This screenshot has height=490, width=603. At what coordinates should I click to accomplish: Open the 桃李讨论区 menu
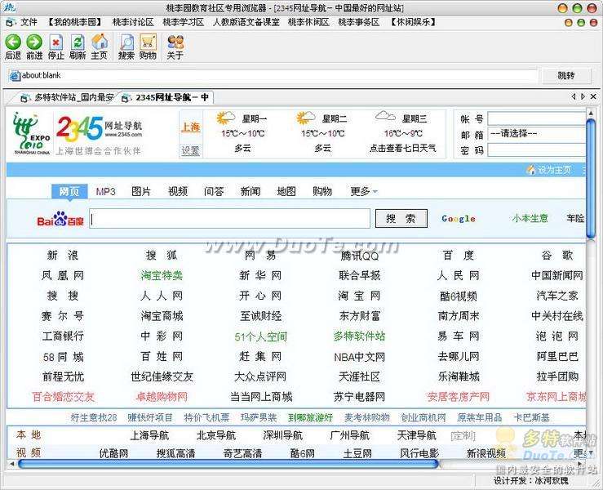[x=133, y=22]
